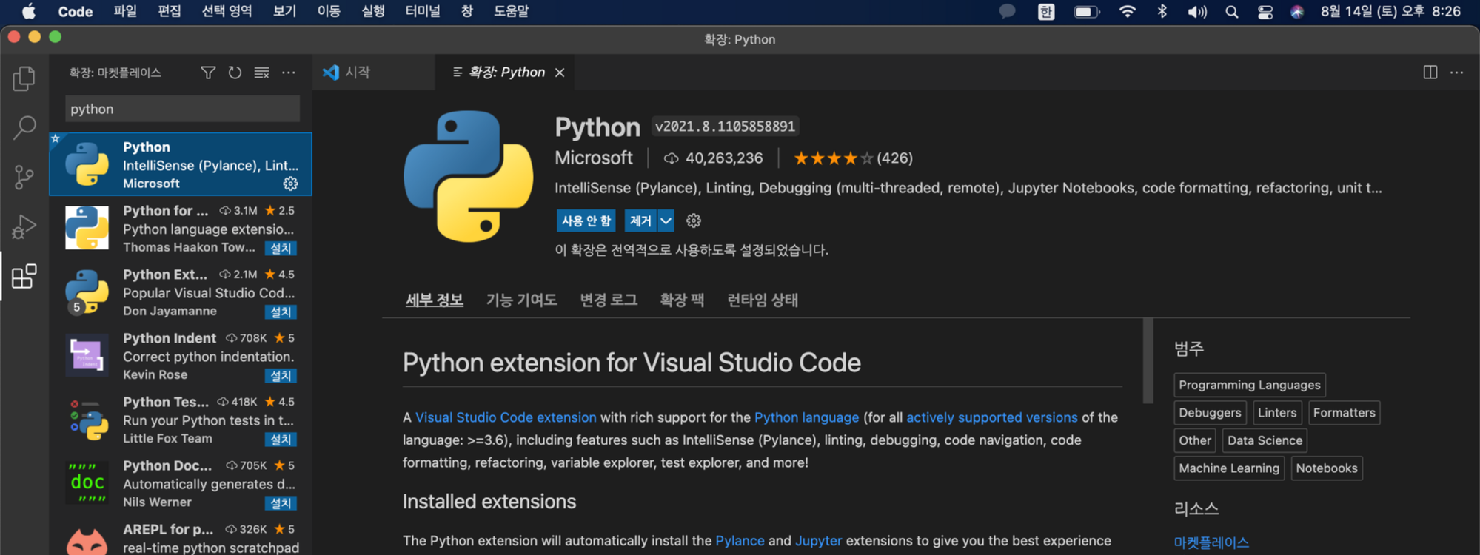
Task: Open the 터미널 menu
Action: 423,11
